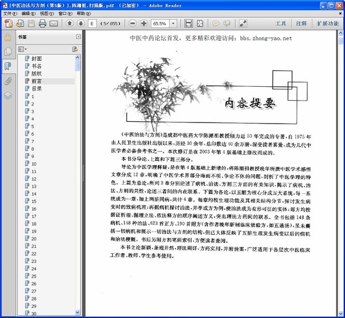Jump to bookmark 3
Image resolution: width=345 pixels, height=318 pixels.
click(33, 112)
